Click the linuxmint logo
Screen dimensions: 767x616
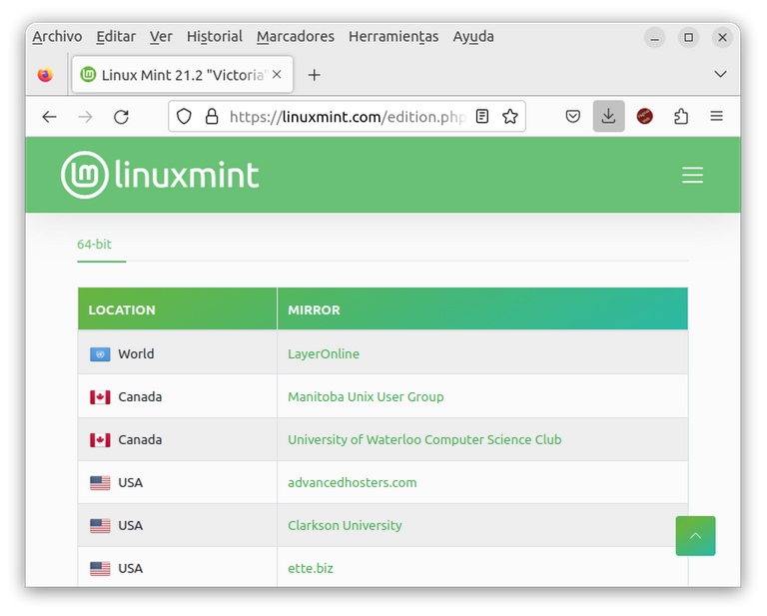(160, 175)
